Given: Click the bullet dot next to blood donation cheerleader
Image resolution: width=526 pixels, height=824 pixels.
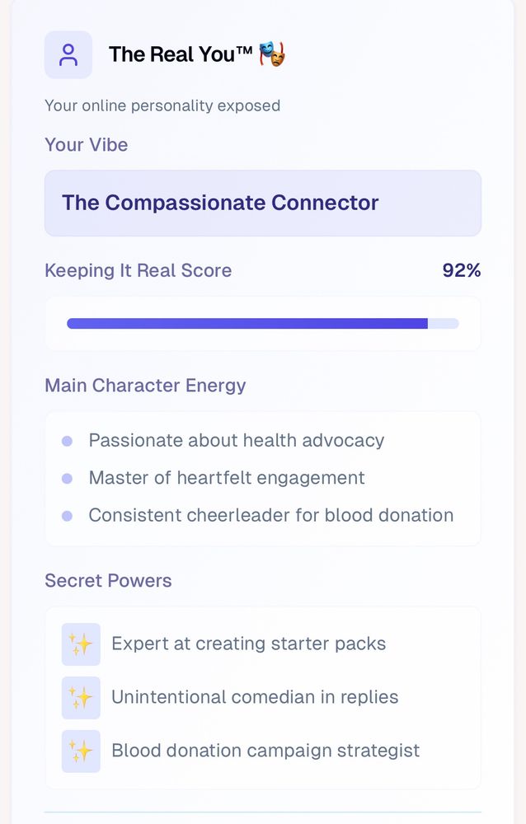Looking at the screenshot, I should (68, 515).
